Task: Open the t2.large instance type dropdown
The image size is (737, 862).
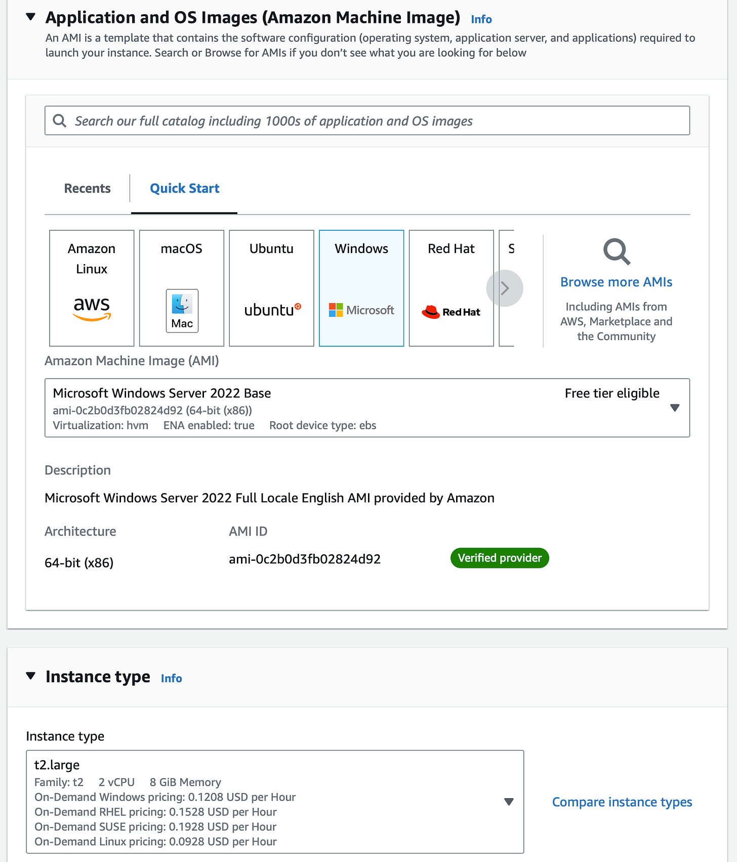Action: click(275, 802)
